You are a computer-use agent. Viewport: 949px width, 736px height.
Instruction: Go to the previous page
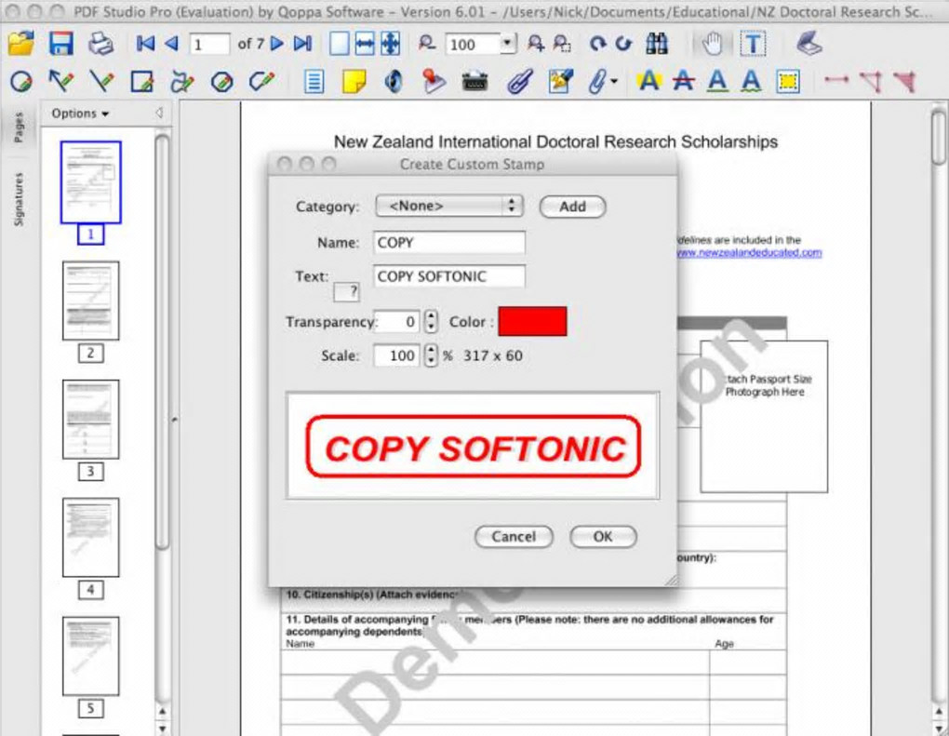tap(172, 44)
